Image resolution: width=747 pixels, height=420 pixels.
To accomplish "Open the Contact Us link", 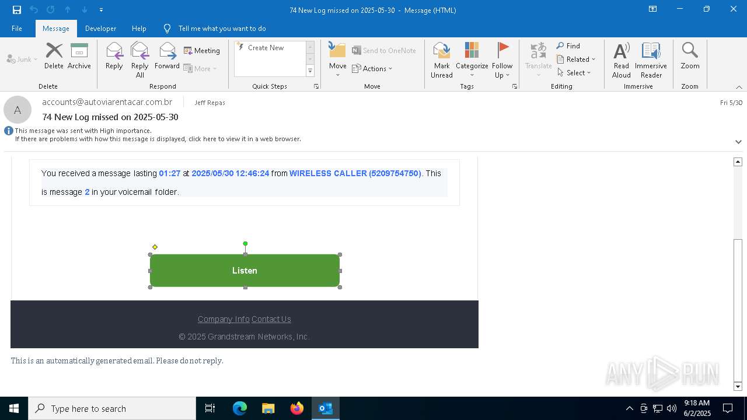I will click(x=271, y=319).
